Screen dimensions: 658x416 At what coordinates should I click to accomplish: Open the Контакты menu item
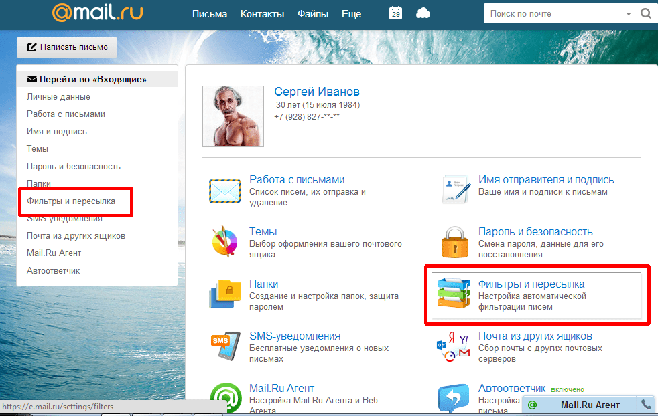pyautogui.click(x=262, y=14)
